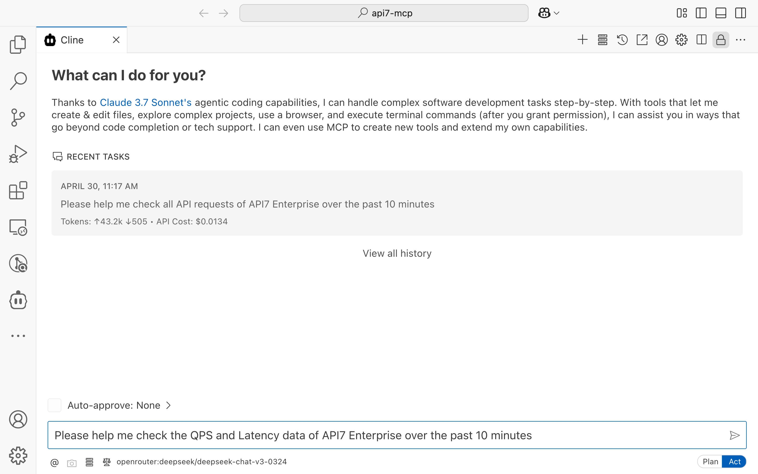Change model openrouter:deepseek/deepseek-chat-v3-0324
758x474 pixels.
(201, 462)
